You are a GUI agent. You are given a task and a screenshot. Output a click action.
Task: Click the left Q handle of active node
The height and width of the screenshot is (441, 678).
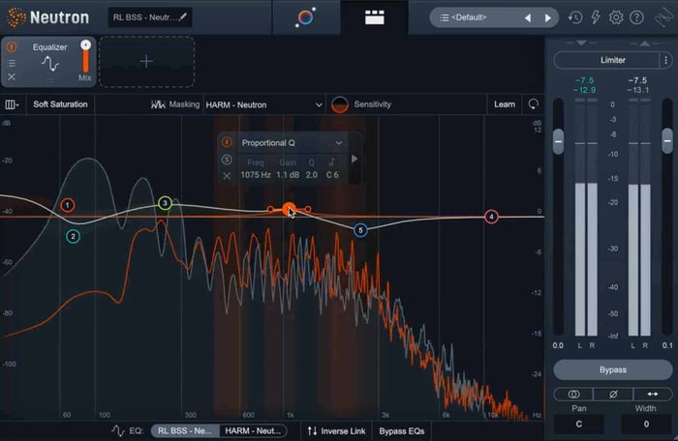[270, 210]
